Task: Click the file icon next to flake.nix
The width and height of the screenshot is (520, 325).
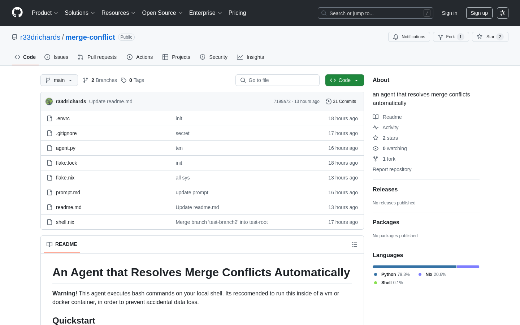Action: pos(50,178)
